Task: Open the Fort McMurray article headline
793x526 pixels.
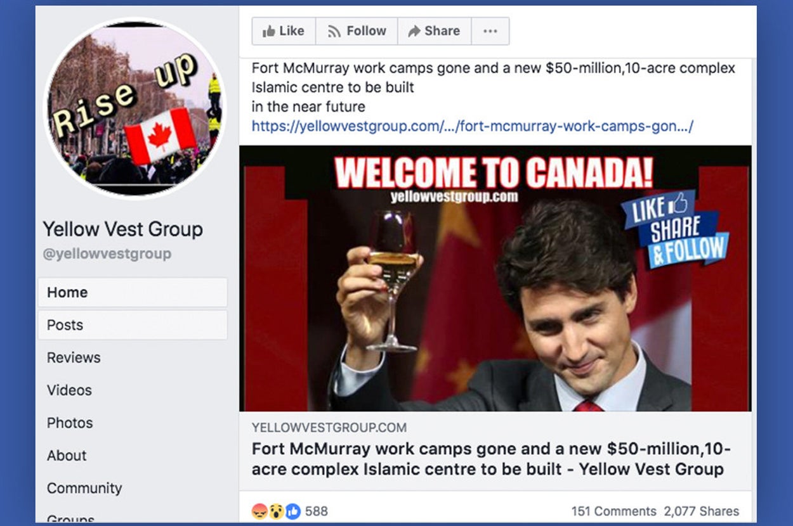Action: click(491, 459)
